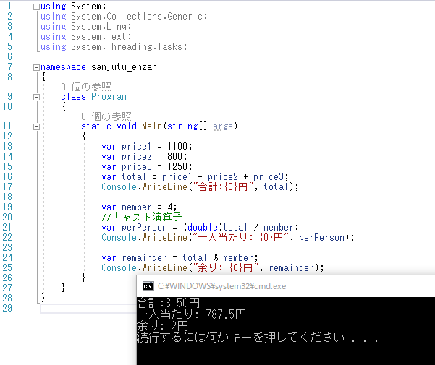Click line number 13 in the gutter
The image size is (435, 365).
pos(7,146)
